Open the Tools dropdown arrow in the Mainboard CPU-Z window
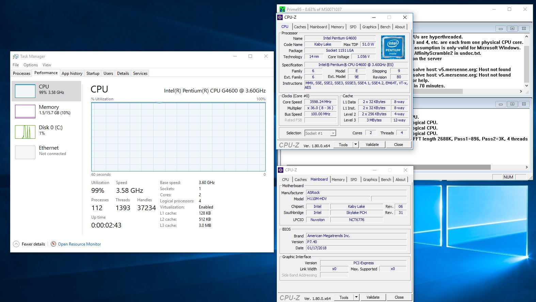Viewport: 536px width, 302px height. (x=356, y=297)
